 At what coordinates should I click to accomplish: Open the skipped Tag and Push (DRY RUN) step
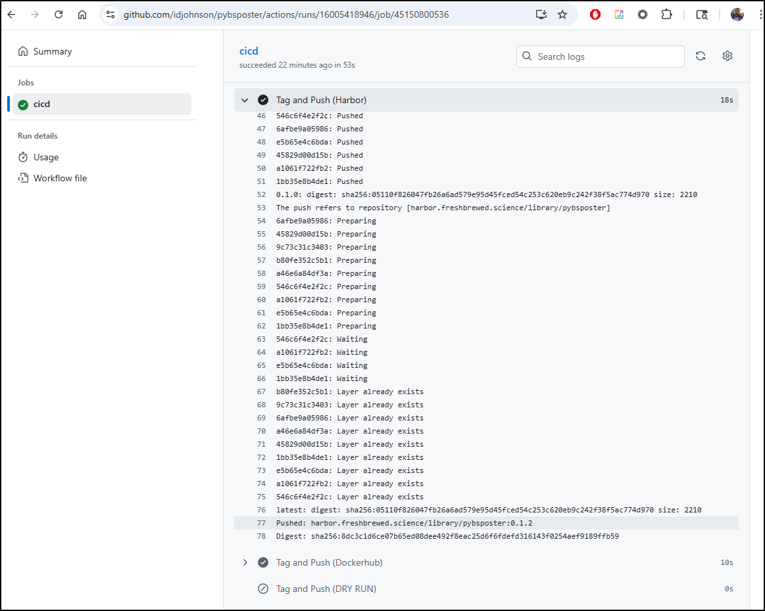coord(326,589)
